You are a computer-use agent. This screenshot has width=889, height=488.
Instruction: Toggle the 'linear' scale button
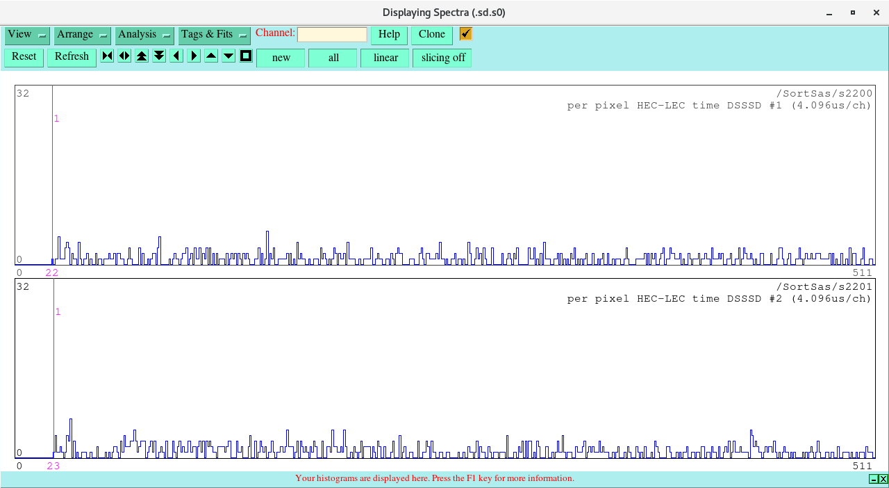click(385, 58)
